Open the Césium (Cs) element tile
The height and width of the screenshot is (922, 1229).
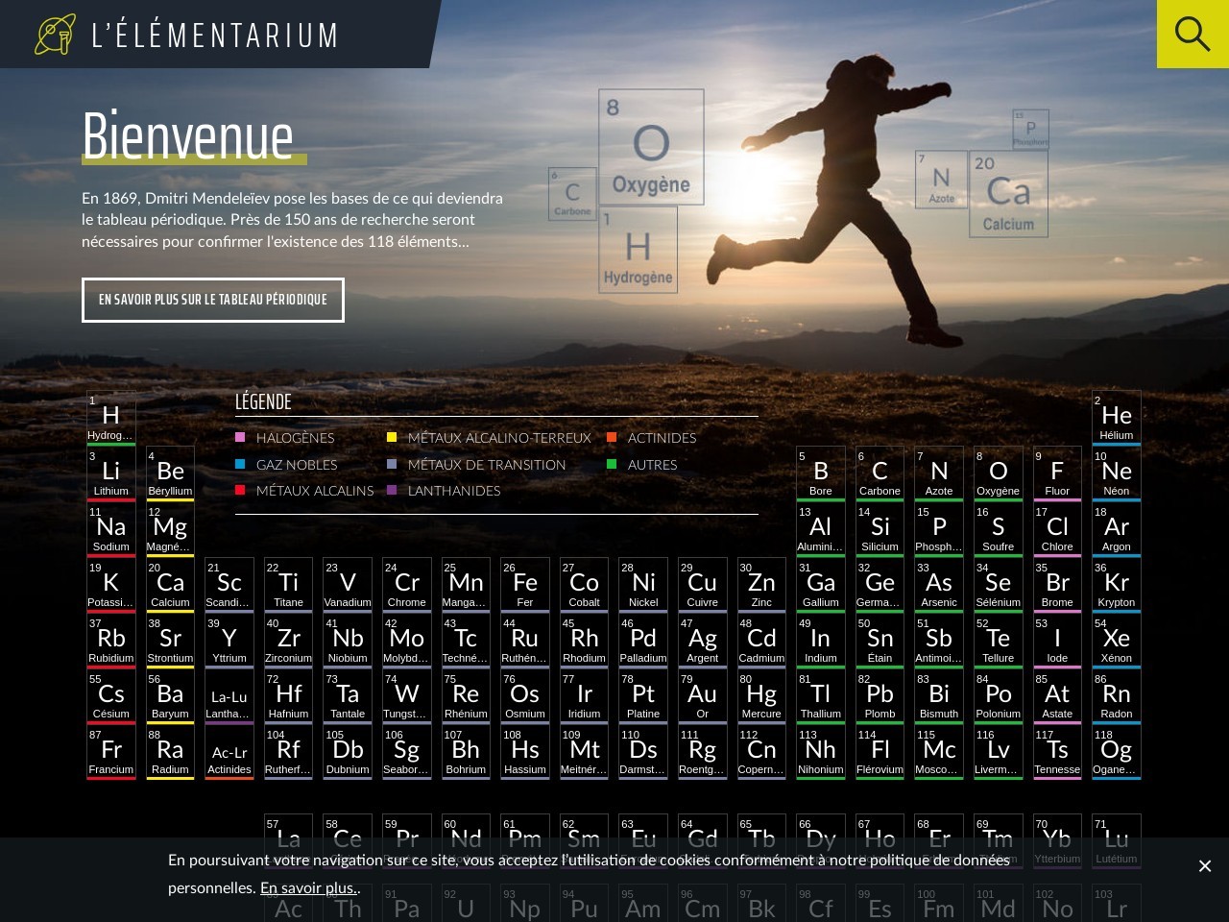(x=111, y=696)
